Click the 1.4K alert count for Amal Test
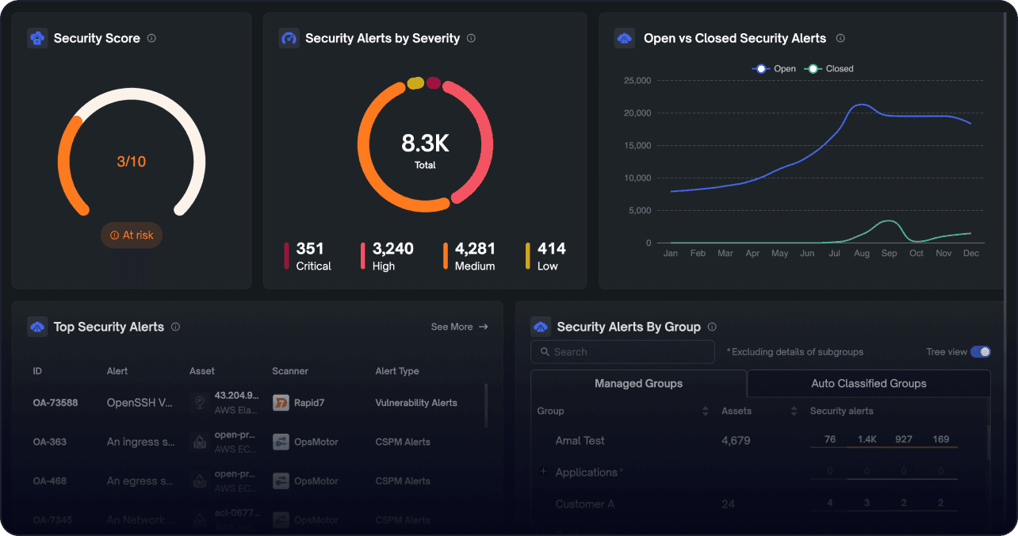This screenshot has width=1018, height=536. [867, 439]
